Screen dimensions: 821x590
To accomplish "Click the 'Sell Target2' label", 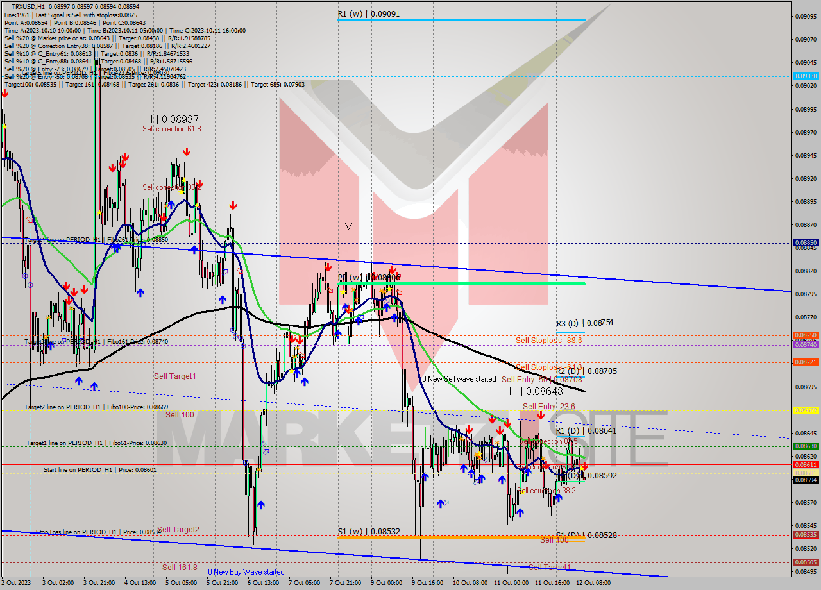I will pyautogui.click(x=178, y=530).
